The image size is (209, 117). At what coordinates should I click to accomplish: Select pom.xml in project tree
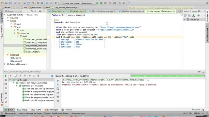16,61
